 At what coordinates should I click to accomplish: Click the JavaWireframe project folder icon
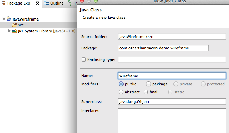(x=9, y=18)
